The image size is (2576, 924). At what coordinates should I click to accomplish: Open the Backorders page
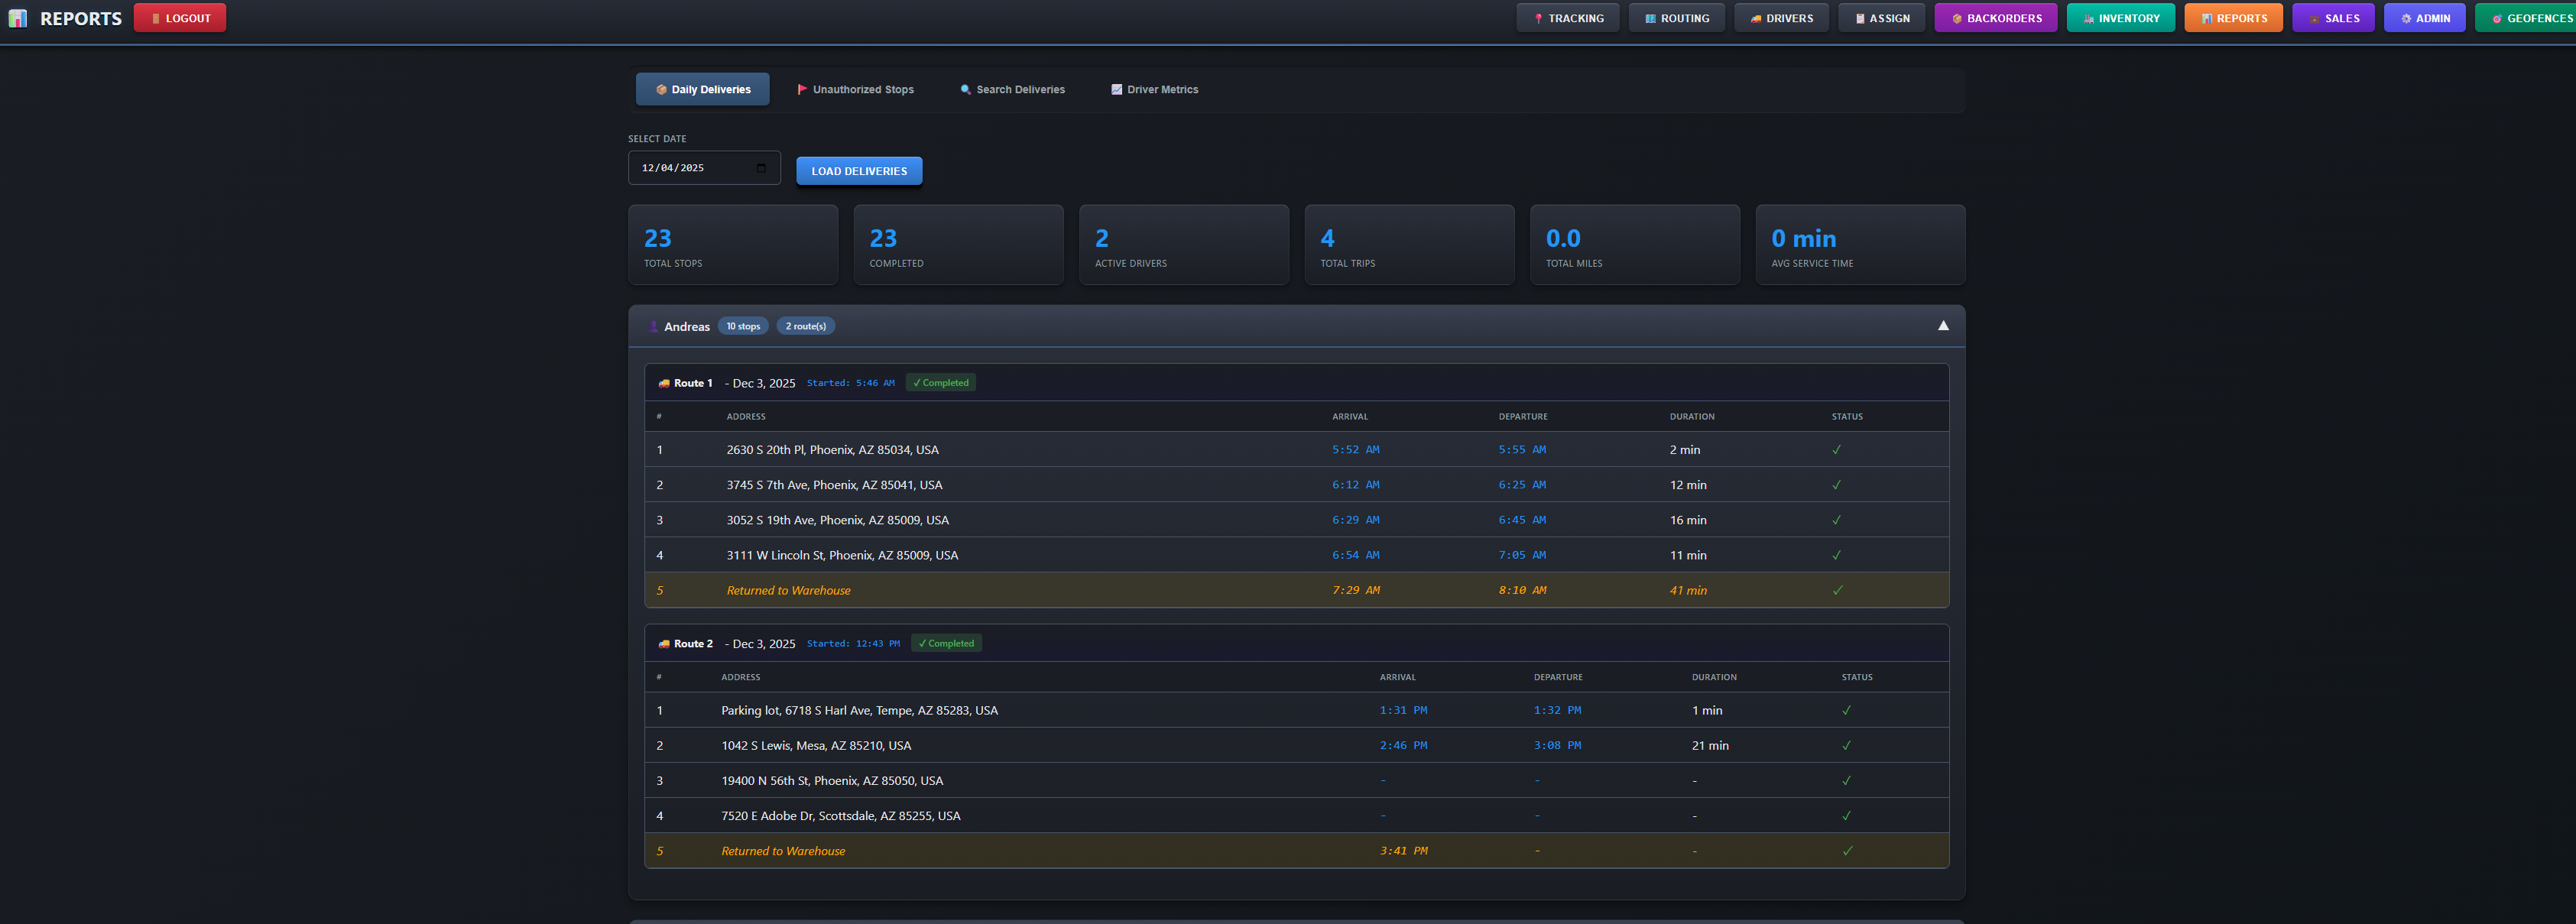click(x=1995, y=18)
